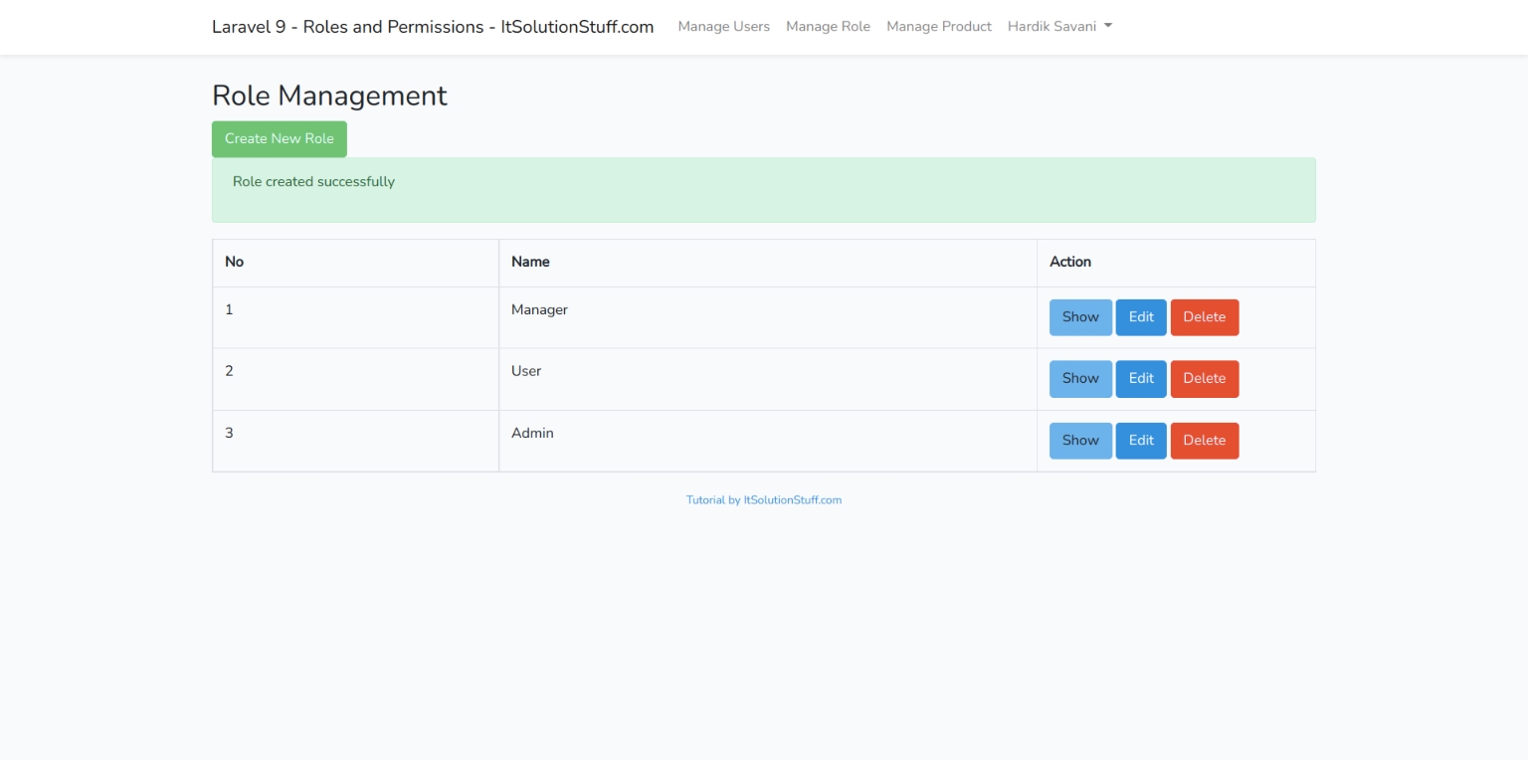Viewport: 1528px width, 760px height.
Task: Click the Role Management page heading
Action: tap(329, 95)
